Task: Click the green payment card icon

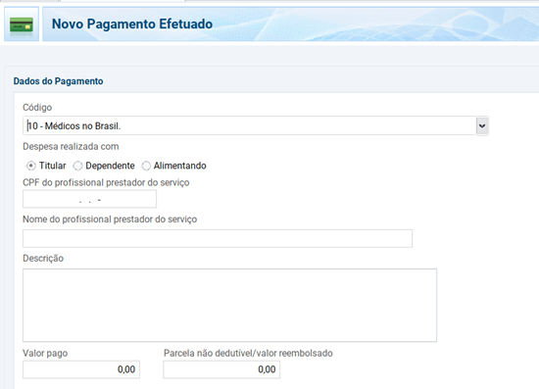Action: [x=22, y=24]
